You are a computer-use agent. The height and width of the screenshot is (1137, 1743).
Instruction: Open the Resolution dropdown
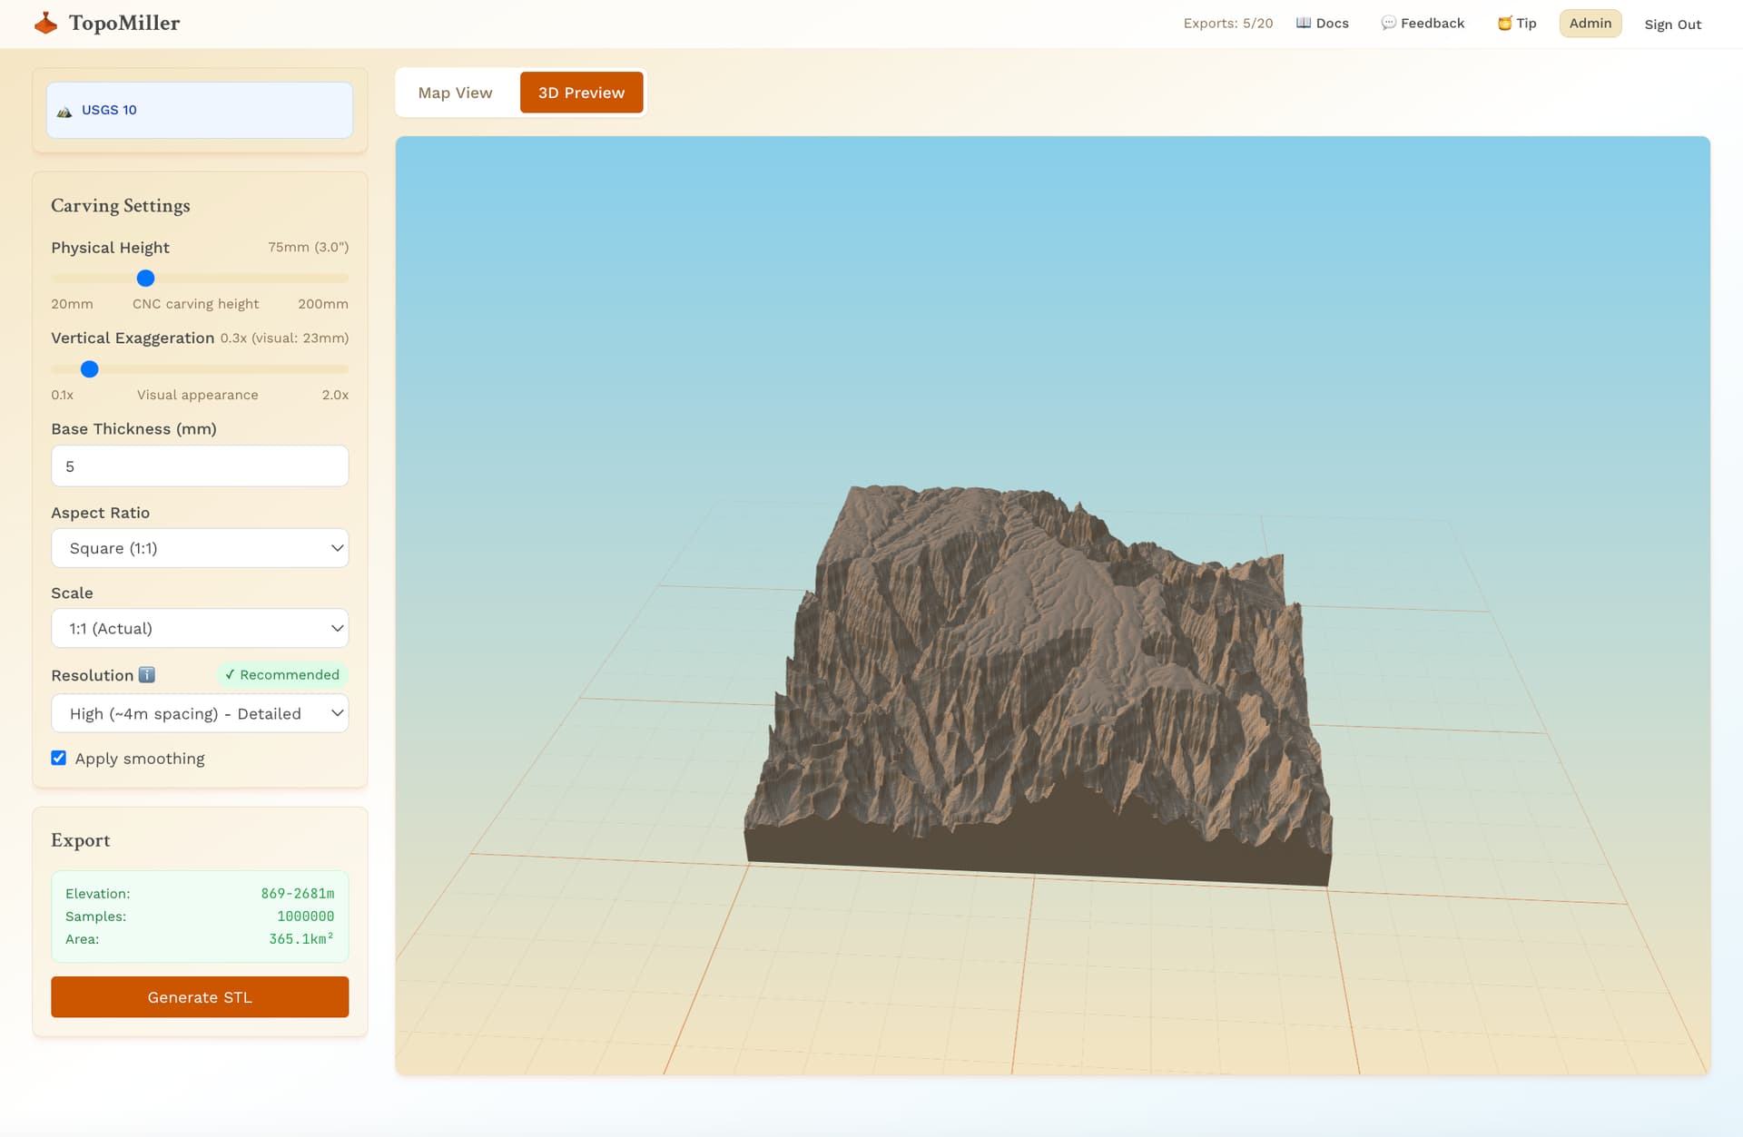coord(200,713)
